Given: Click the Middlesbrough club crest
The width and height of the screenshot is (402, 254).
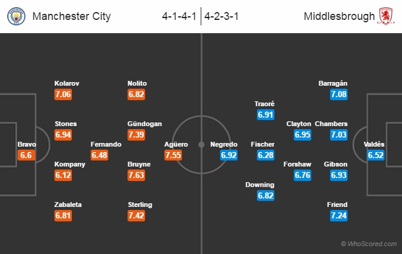Looking at the screenshot, I should 385,16.
